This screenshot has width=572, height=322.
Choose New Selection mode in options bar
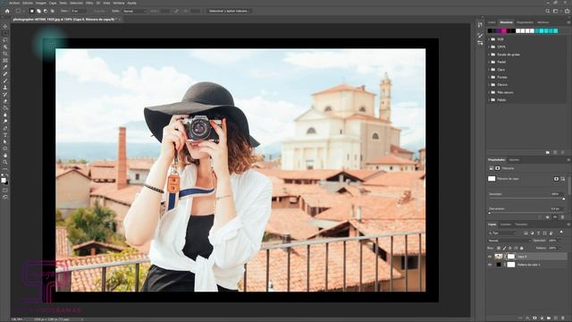pos(32,12)
